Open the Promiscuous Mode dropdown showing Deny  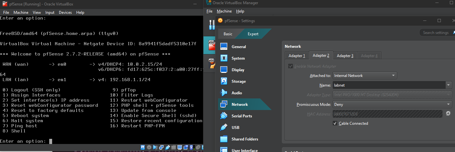coord(392,104)
